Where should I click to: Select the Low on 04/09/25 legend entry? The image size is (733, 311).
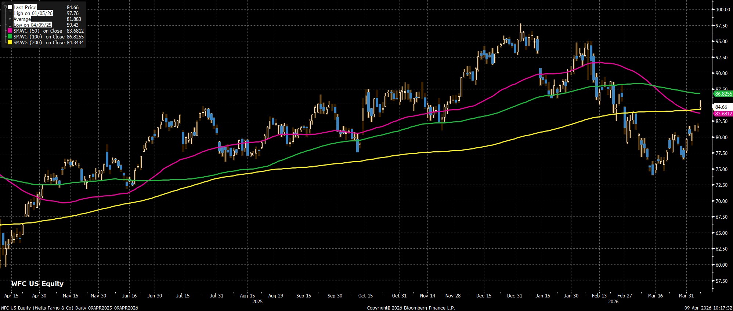(x=32, y=25)
